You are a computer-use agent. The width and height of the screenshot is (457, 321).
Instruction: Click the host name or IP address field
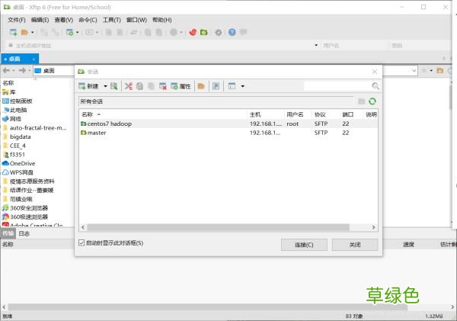163,46
